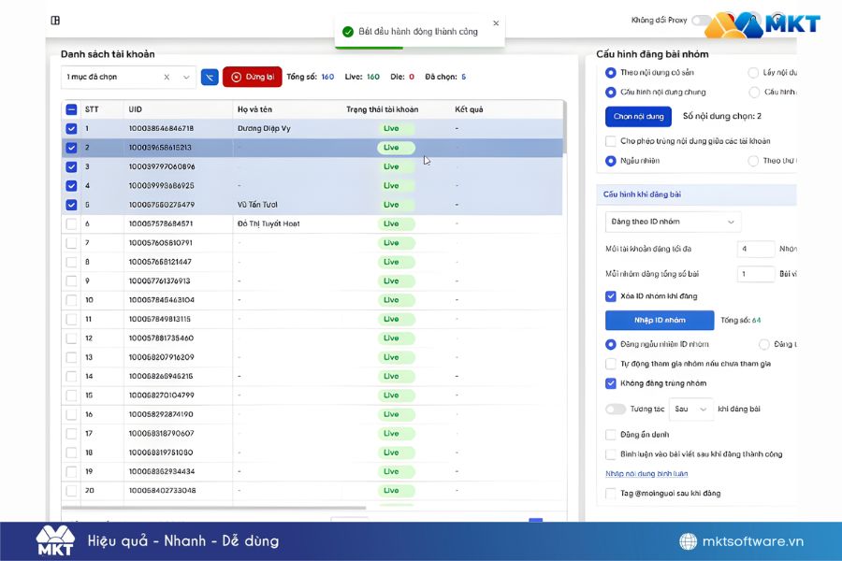Click the MKT logo in bottom banner

point(55,541)
